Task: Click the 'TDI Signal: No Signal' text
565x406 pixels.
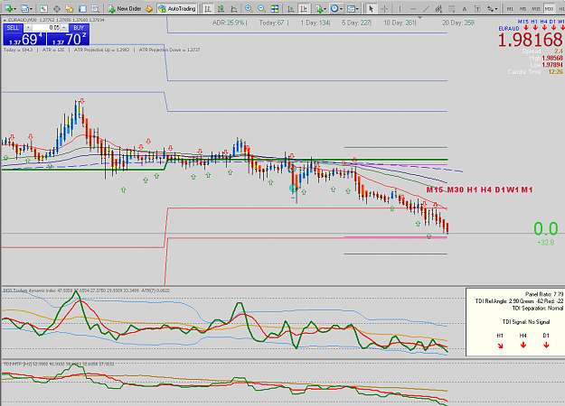Action: pyautogui.click(x=526, y=322)
